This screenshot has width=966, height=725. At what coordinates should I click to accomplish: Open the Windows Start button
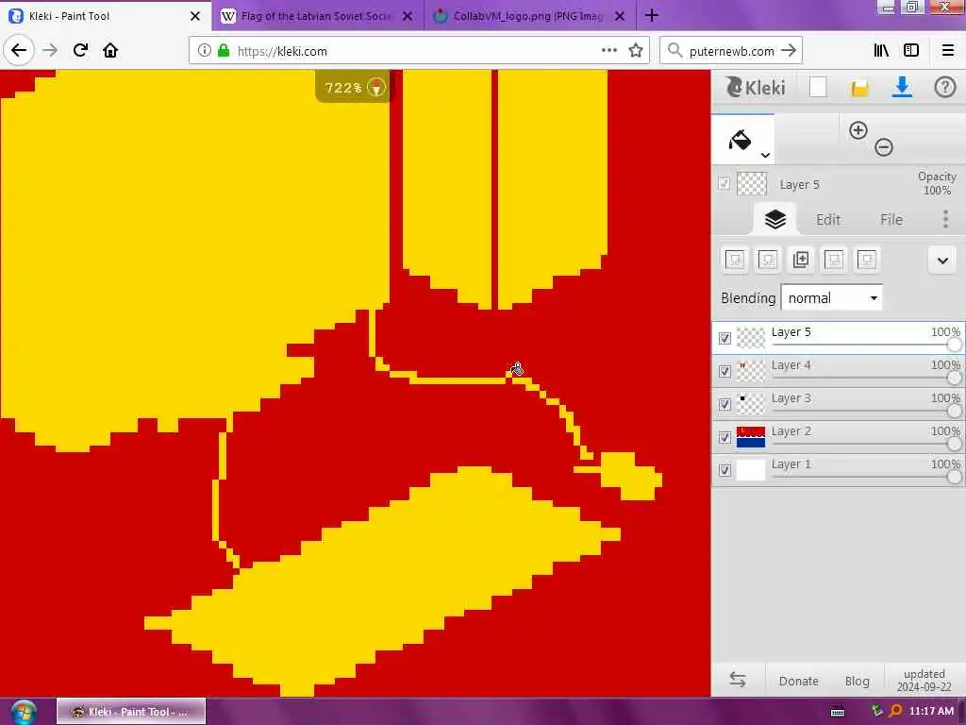tap(23, 712)
